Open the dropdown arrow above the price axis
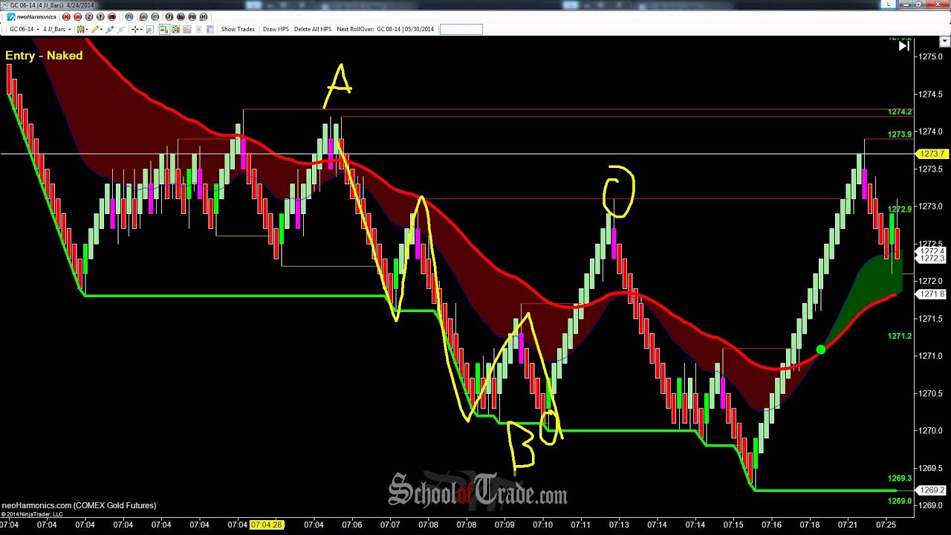The height and width of the screenshot is (535, 951). pyautogui.click(x=944, y=42)
